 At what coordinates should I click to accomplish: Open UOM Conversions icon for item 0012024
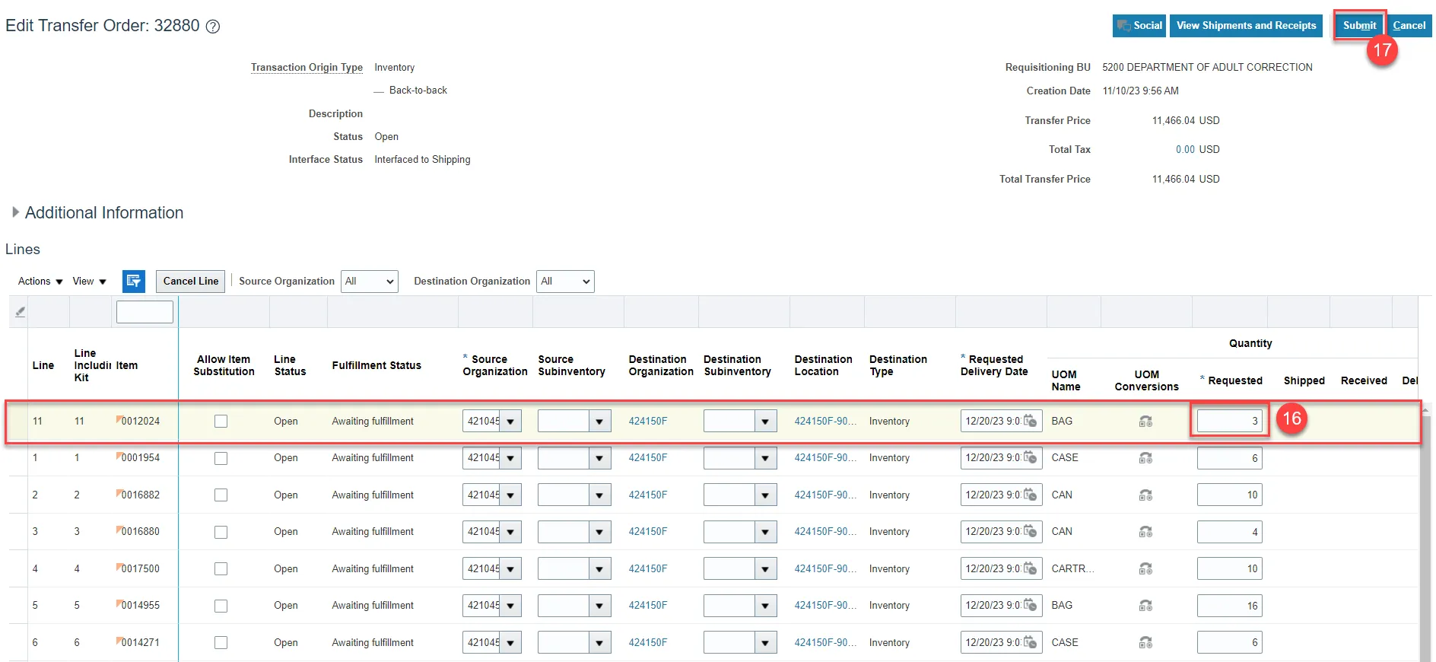tap(1145, 422)
